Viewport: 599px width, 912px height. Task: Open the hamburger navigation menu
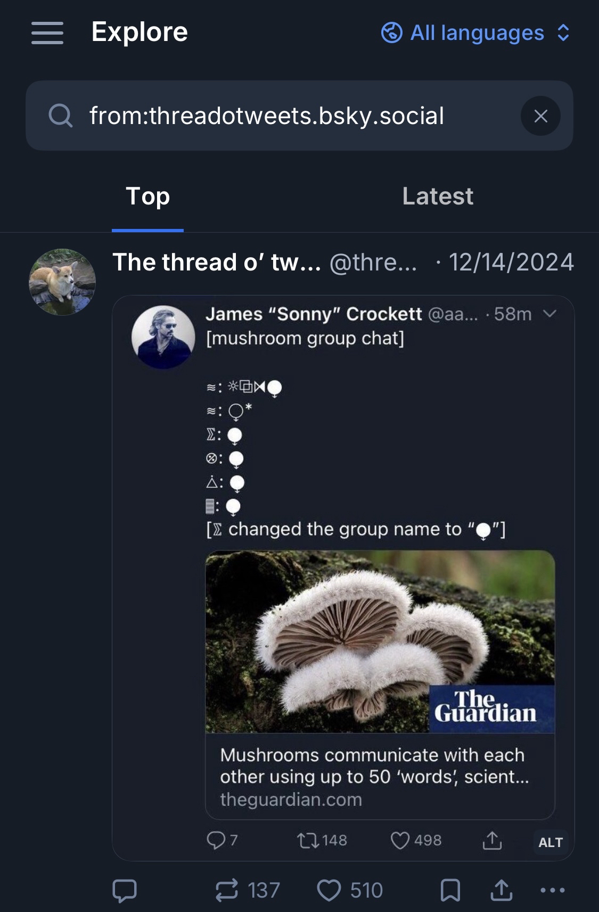coord(47,33)
